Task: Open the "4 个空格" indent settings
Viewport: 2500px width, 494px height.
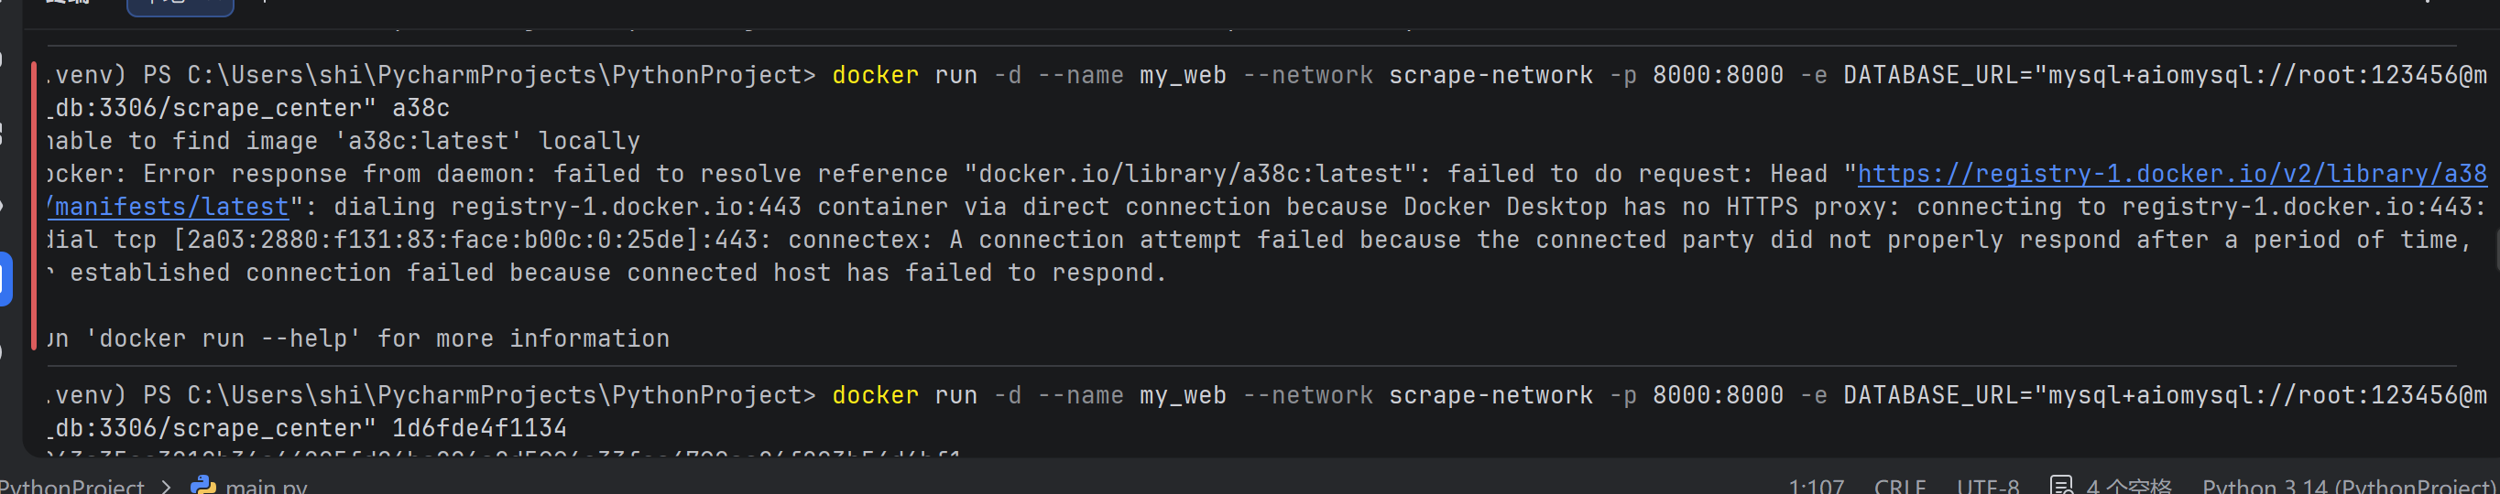Action: pos(2128,487)
